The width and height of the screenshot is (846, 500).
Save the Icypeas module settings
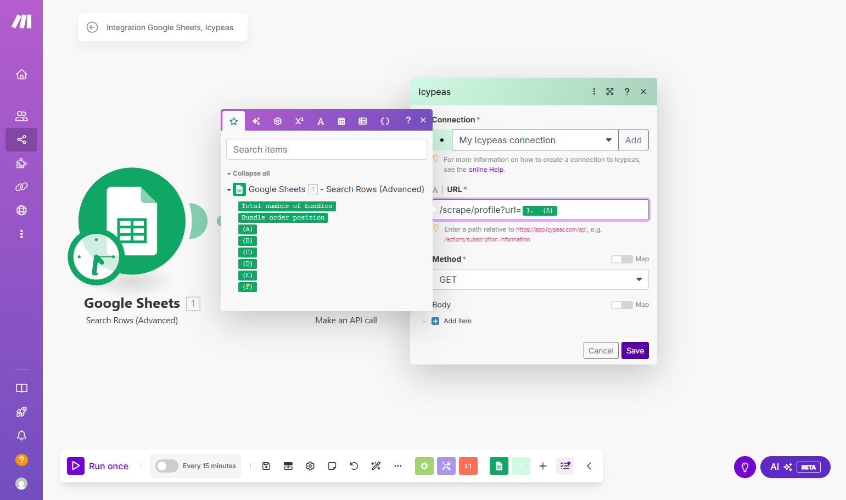click(635, 351)
